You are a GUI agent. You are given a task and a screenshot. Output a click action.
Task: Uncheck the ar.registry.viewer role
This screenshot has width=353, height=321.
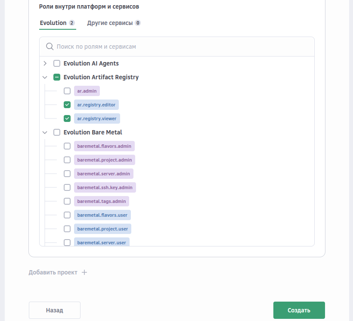click(x=67, y=118)
